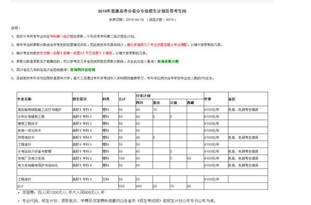Click the 色盲、色弱考生慎报 remark in 供用电技术 row
This screenshot has height=205, width=311.
click(x=244, y=138)
